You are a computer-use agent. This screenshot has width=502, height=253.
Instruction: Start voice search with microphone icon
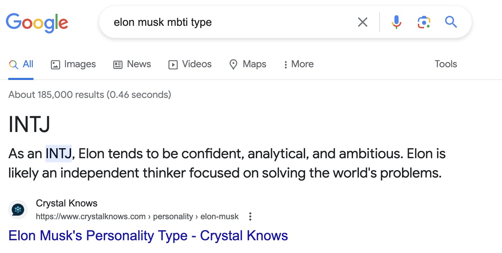(396, 22)
